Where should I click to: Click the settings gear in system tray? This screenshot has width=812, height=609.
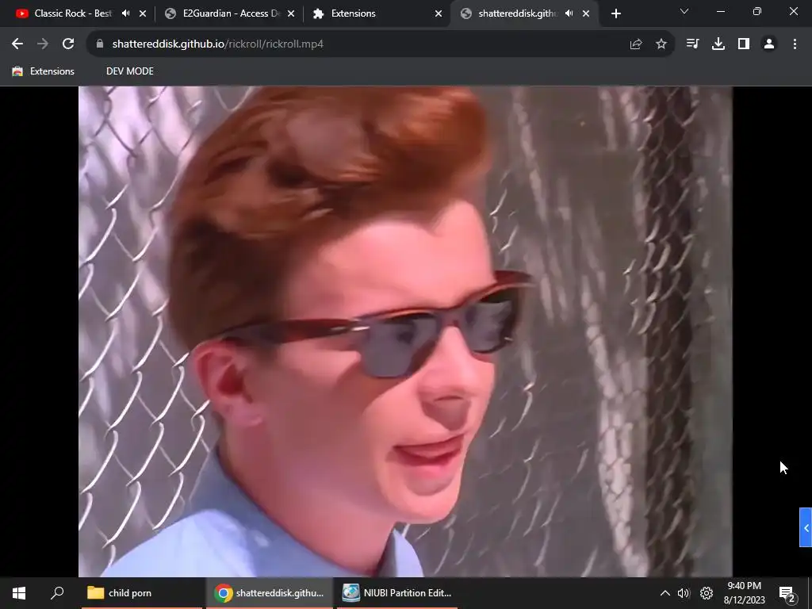point(707,593)
